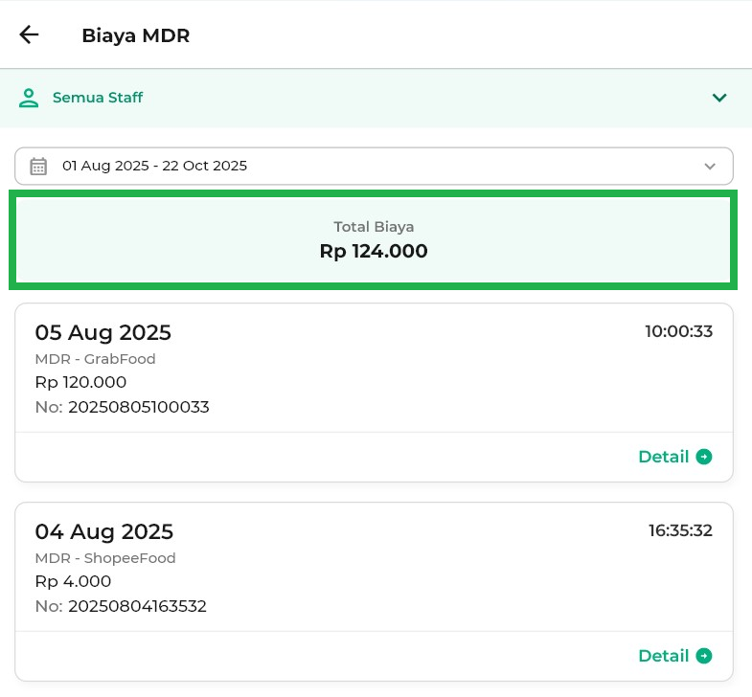Select transaction number 20250804163532
The height and width of the screenshot is (697, 752).
pos(137,606)
